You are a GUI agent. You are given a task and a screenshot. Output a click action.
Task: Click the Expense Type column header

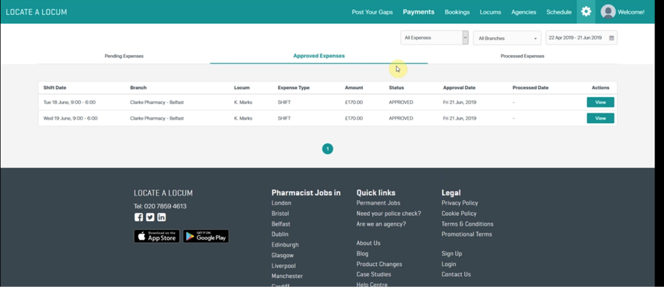pyautogui.click(x=294, y=88)
